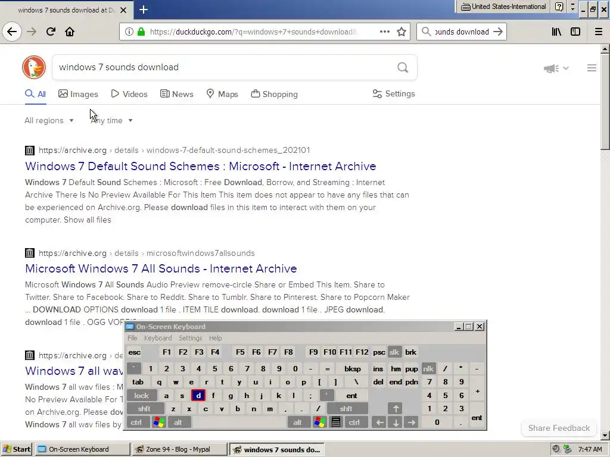Open the On-Screen Keyboard Settings menu
610x457 pixels.
coord(190,338)
